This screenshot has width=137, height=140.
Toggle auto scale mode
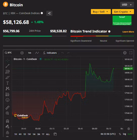130,134
